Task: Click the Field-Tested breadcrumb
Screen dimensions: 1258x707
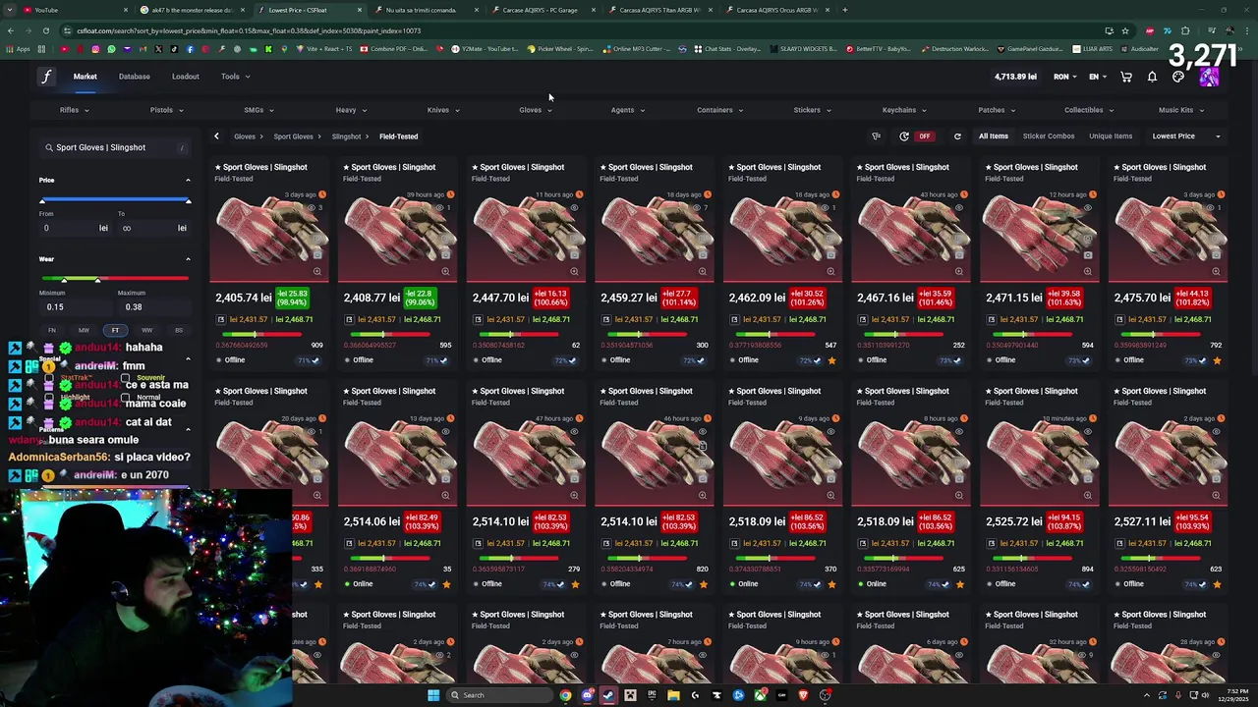Action: click(398, 136)
